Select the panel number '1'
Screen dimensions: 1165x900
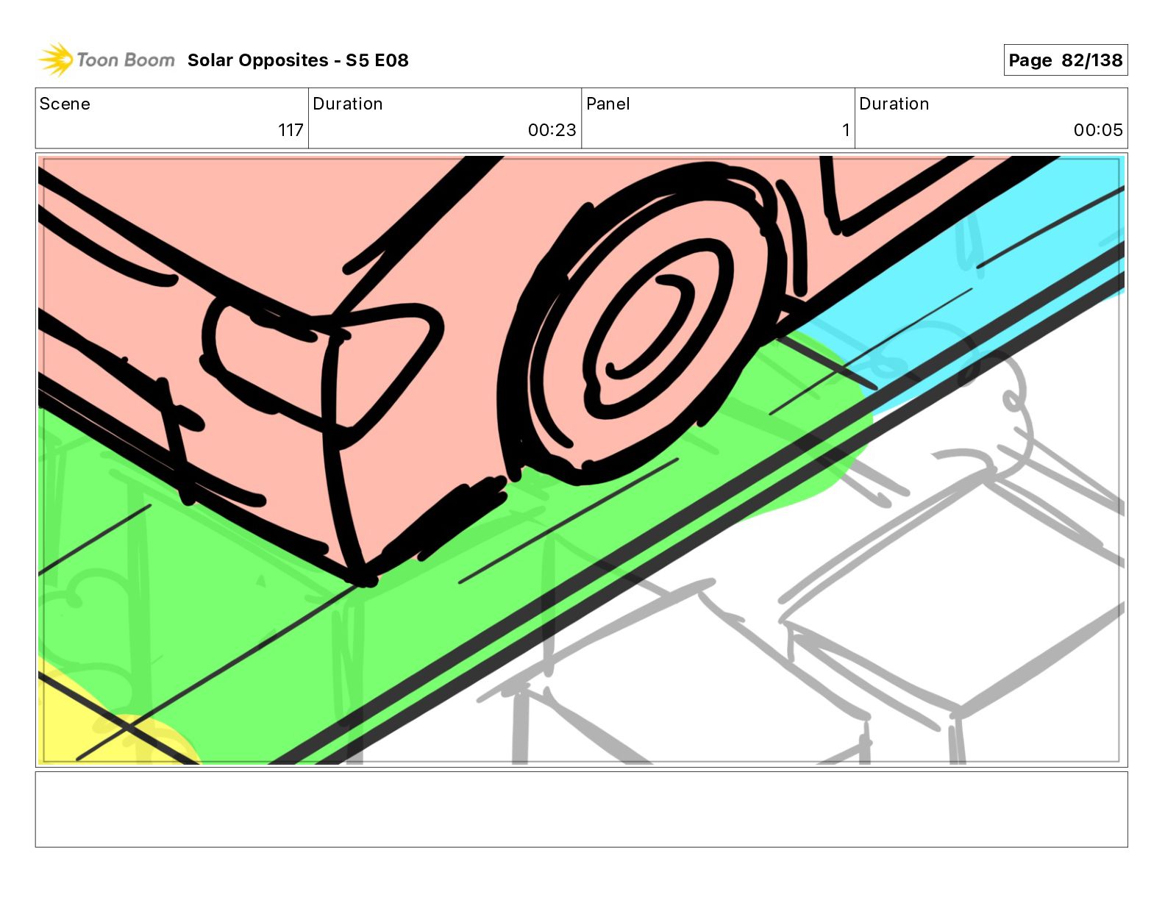click(846, 130)
